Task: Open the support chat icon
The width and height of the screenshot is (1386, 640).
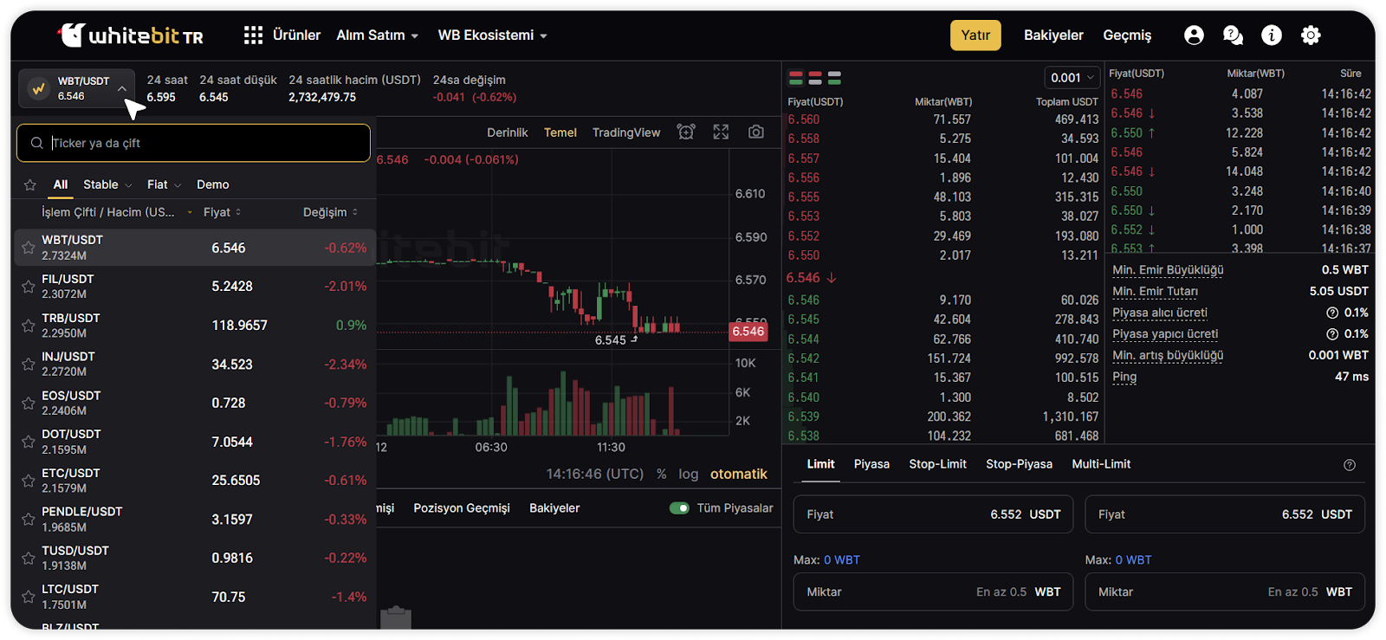Action: (1233, 36)
